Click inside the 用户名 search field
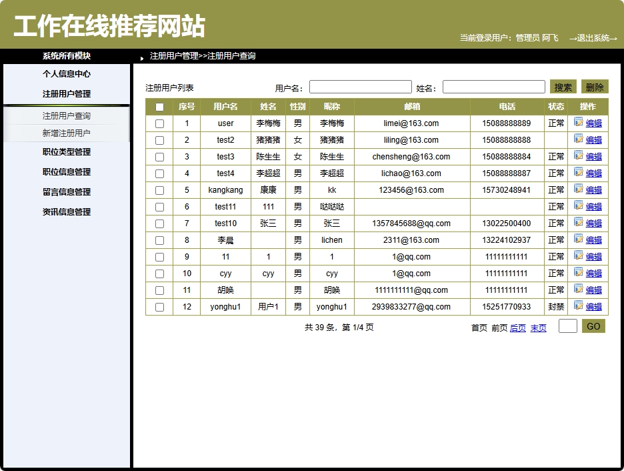Screen dimensions: 624x471 pyautogui.click(x=360, y=87)
